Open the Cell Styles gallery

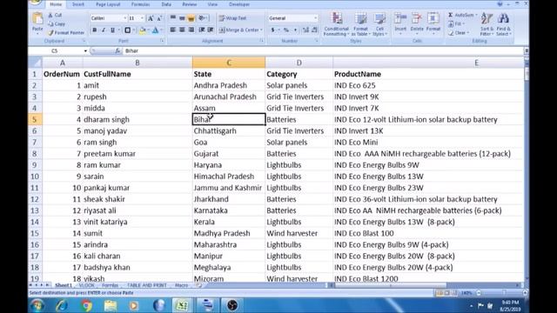pyautogui.click(x=379, y=24)
